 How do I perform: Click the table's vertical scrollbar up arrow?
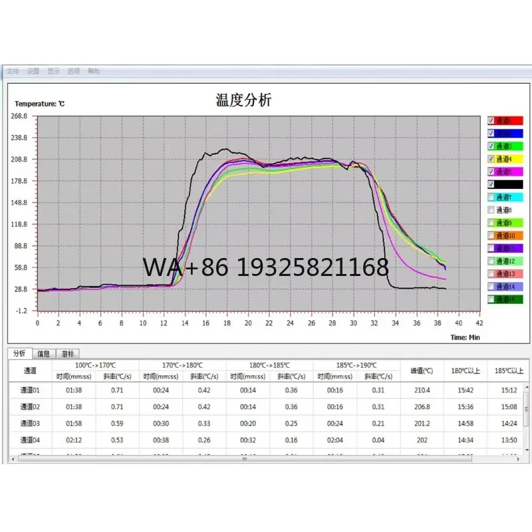(527, 387)
